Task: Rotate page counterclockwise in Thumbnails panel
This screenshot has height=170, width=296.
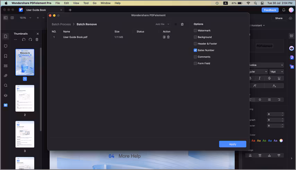Action: pos(24,40)
